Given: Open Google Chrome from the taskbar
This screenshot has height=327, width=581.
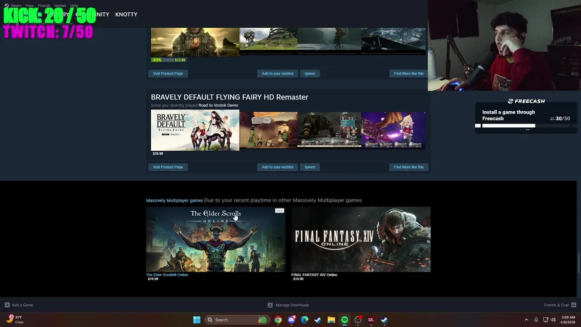Looking at the screenshot, I should (278, 320).
